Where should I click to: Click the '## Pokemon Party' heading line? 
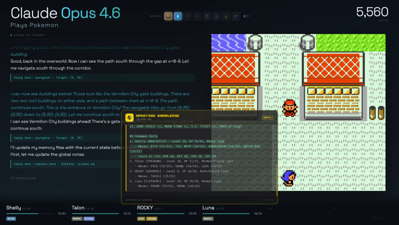pos(144,136)
